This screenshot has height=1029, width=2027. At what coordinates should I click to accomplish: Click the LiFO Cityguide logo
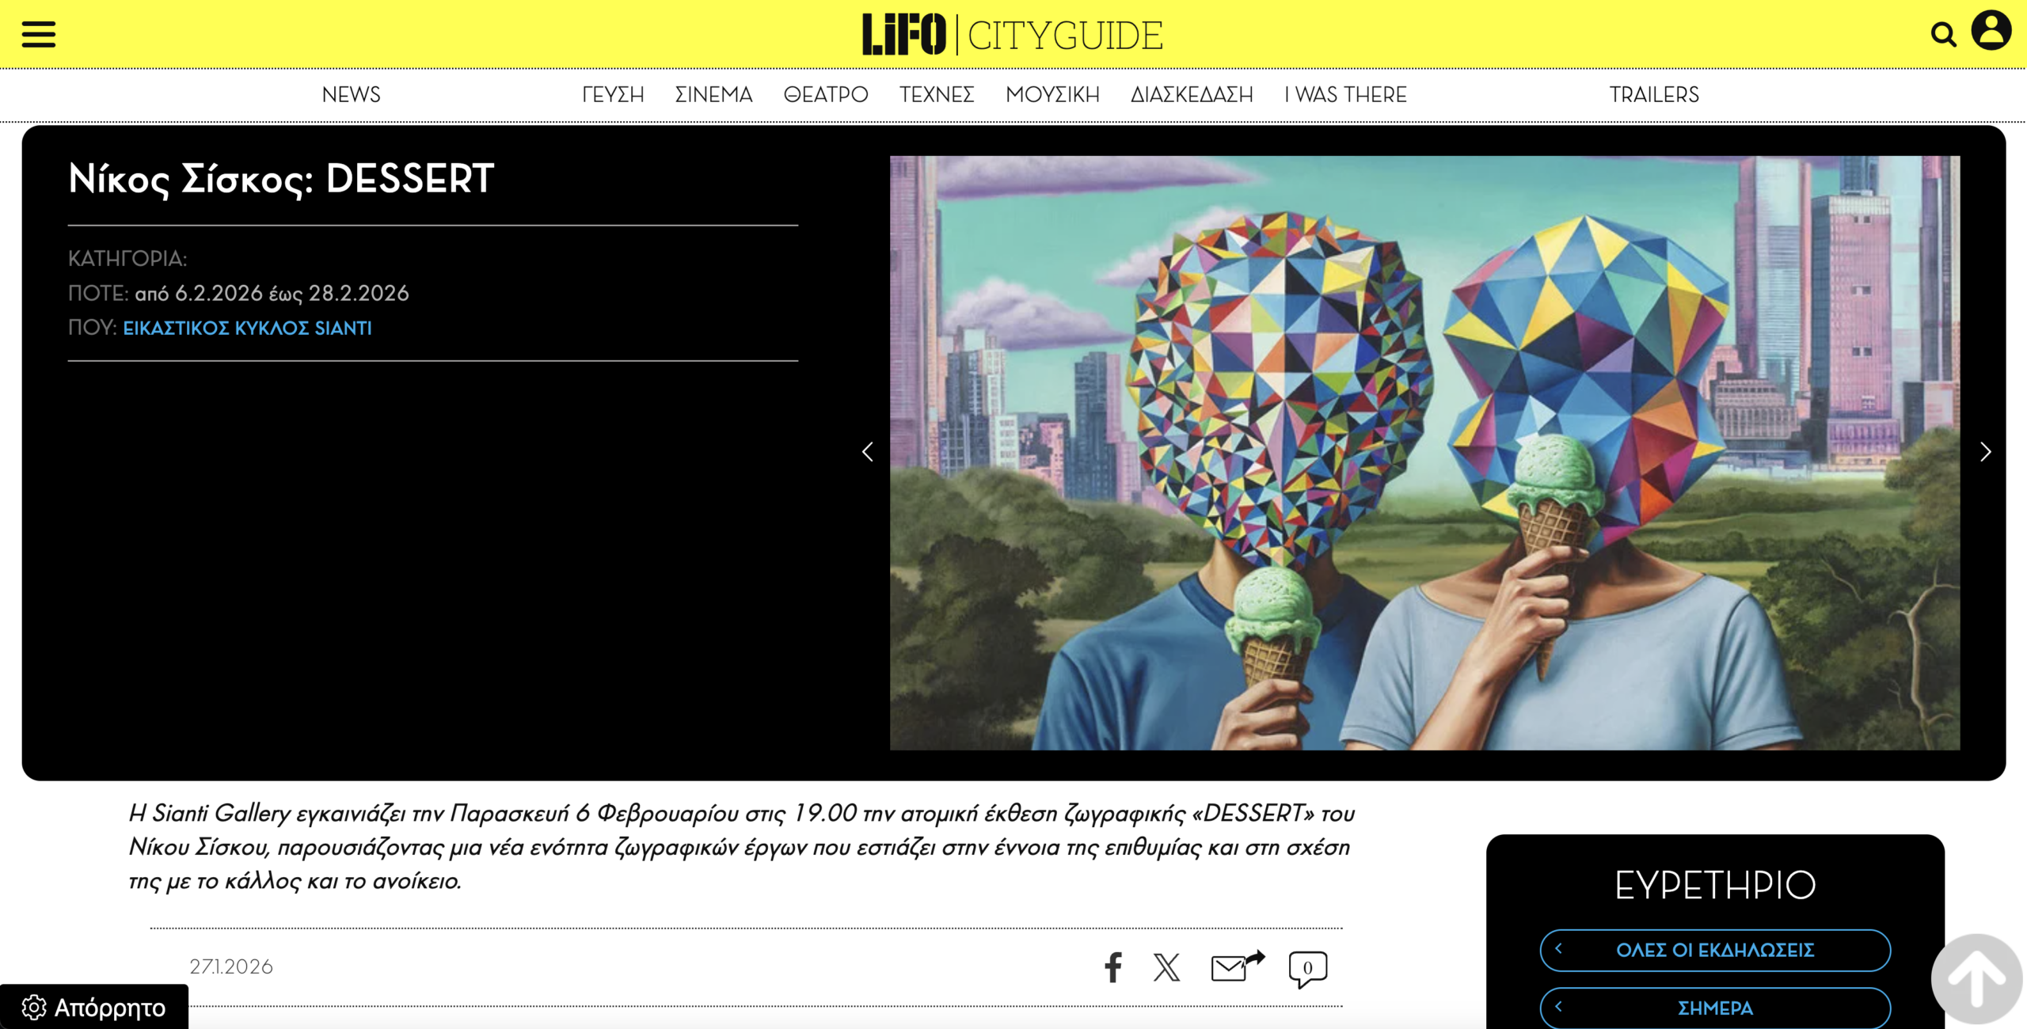point(1013,35)
